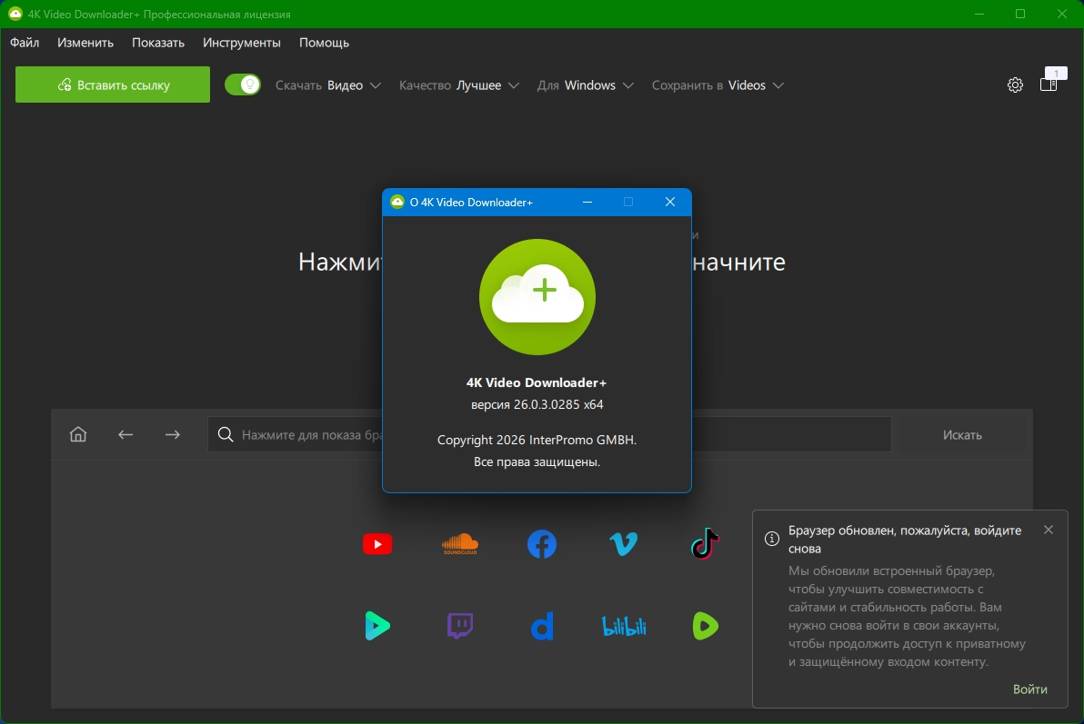This screenshot has width=1084, height=724.
Task: Open the settings gear icon
Action: click(1015, 85)
